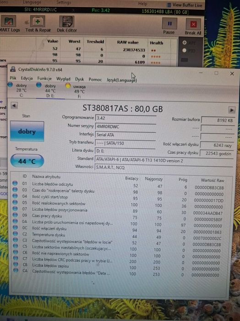Viewport: 240px width, 321px height.
Task: Click status dot for attribute 09
Action: [15, 215]
